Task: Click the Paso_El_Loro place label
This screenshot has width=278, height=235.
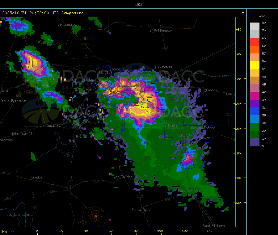Action: (x=213, y=226)
